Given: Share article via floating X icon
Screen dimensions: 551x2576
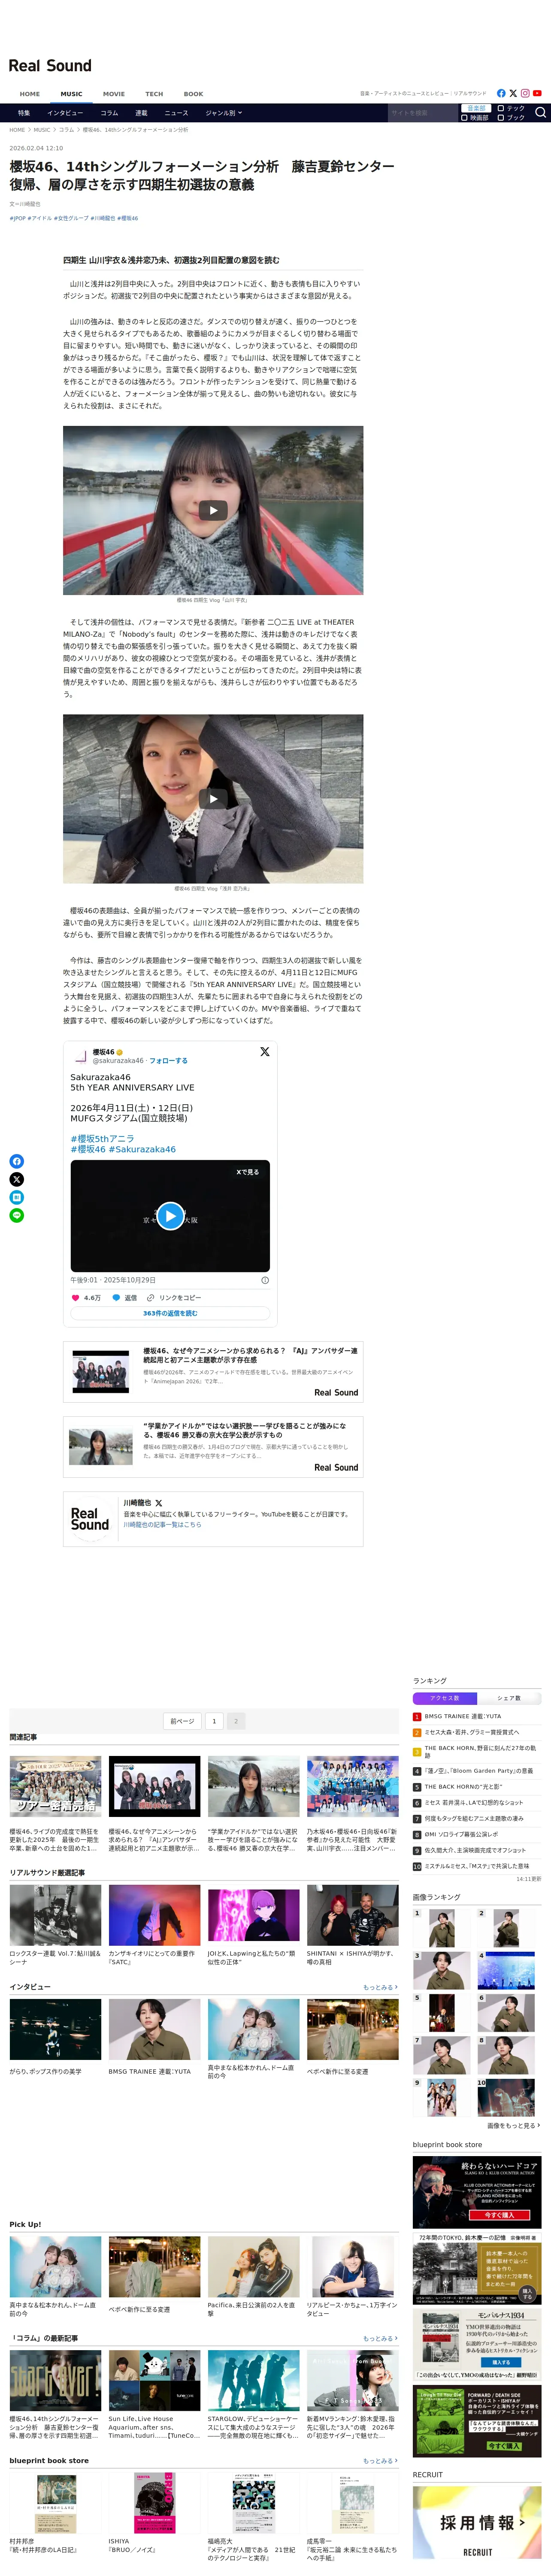Looking at the screenshot, I should point(17,1179).
